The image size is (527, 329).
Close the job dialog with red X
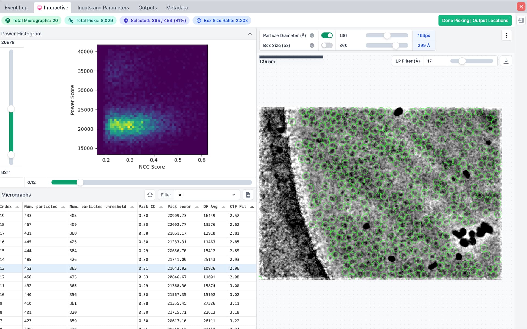(521, 7)
